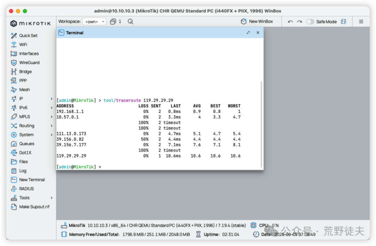
Task: Click address 39.156.0.82 in the output
Action: tap(70, 139)
